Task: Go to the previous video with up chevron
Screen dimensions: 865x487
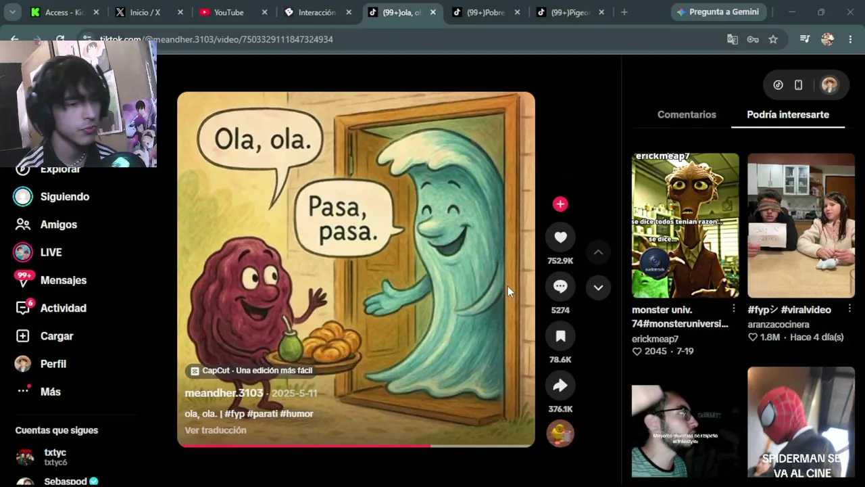Action: click(598, 252)
